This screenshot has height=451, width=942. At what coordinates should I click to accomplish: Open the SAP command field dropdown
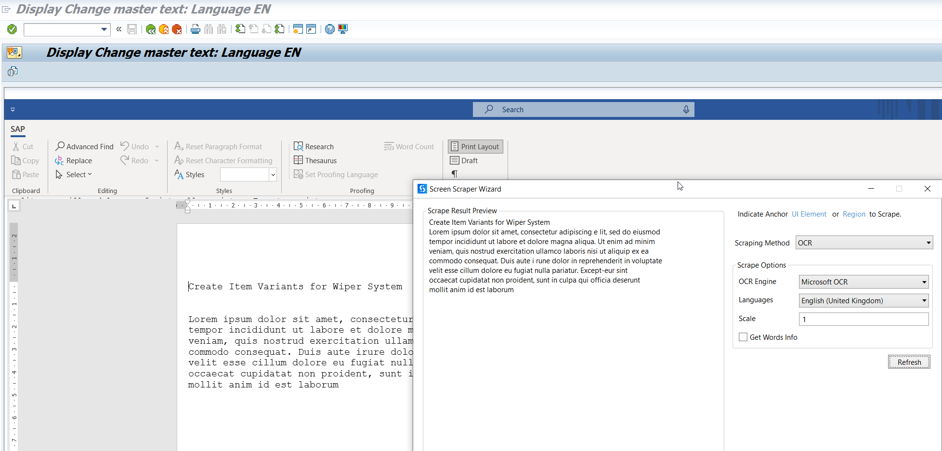[104, 29]
